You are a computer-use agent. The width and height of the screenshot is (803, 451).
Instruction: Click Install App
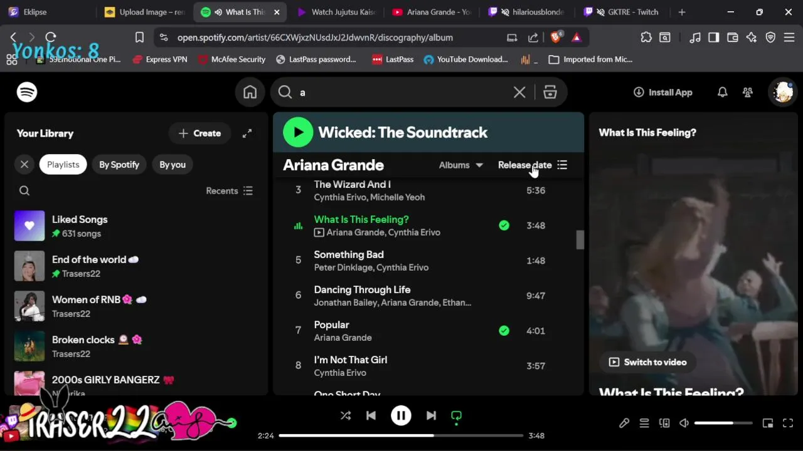(663, 92)
